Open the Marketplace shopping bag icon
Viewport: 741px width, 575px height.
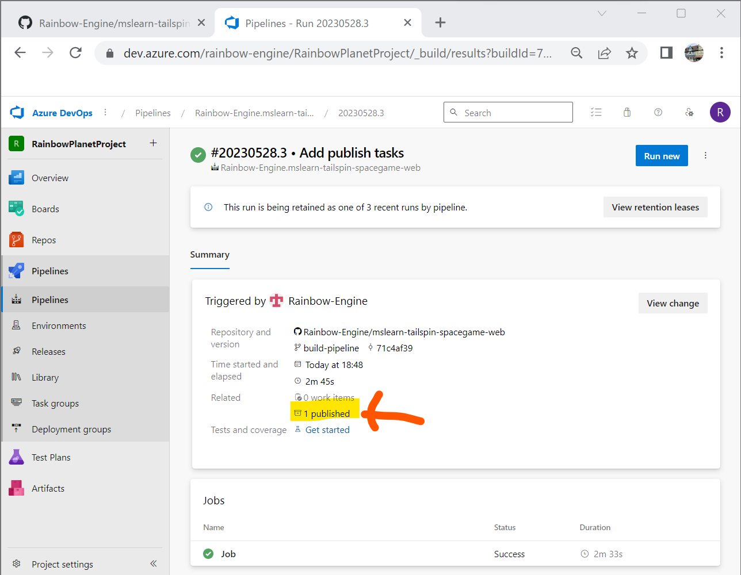(x=627, y=113)
